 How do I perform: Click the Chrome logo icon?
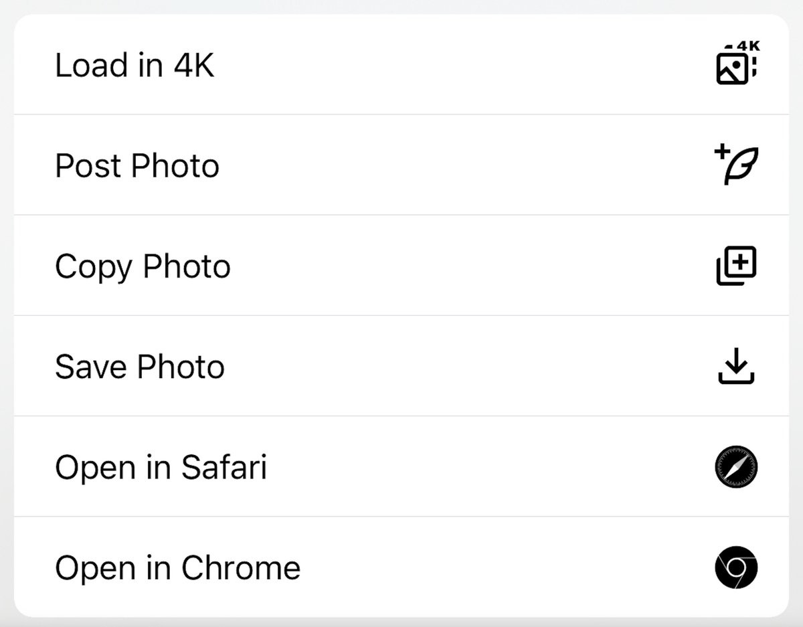pyautogui.click(x=736, y=567)
